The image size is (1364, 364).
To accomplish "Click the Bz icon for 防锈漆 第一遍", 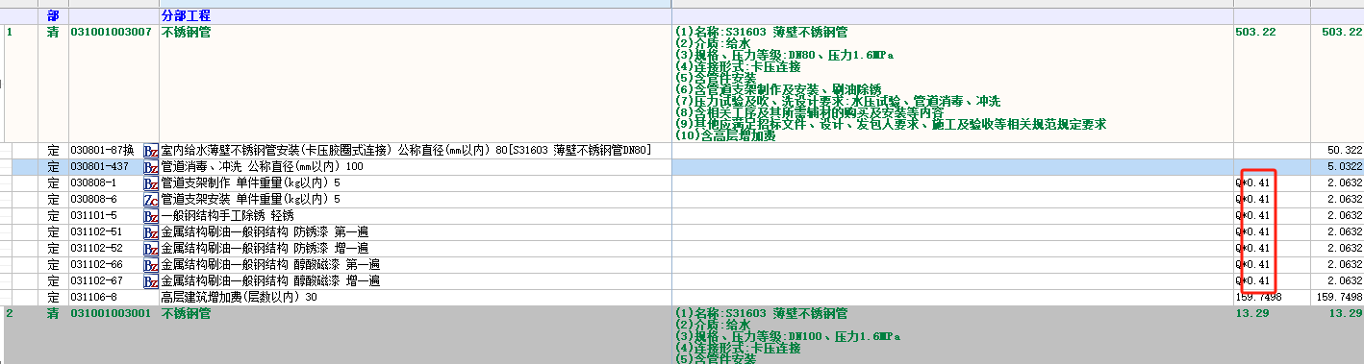I will point(150,232).
